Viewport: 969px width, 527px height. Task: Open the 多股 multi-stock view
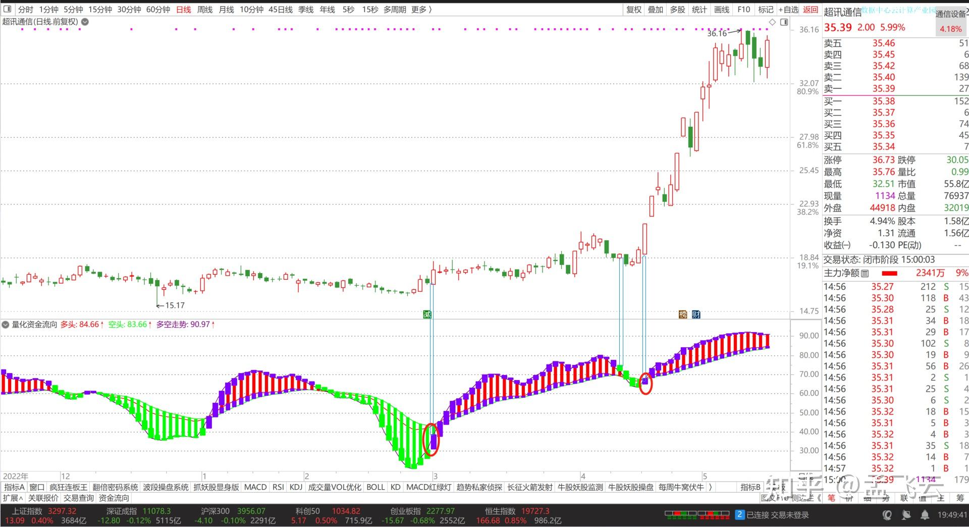click(677, 10)
